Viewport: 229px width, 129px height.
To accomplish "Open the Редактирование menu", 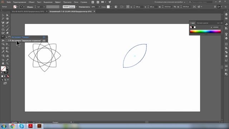I will tap(20, 2).
